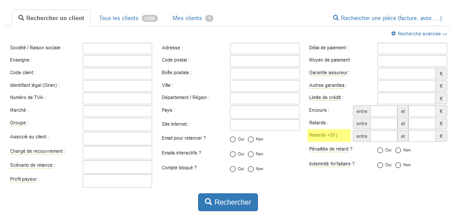
Task: Switch to the Tous les clients tab
Action: (118, 18)
